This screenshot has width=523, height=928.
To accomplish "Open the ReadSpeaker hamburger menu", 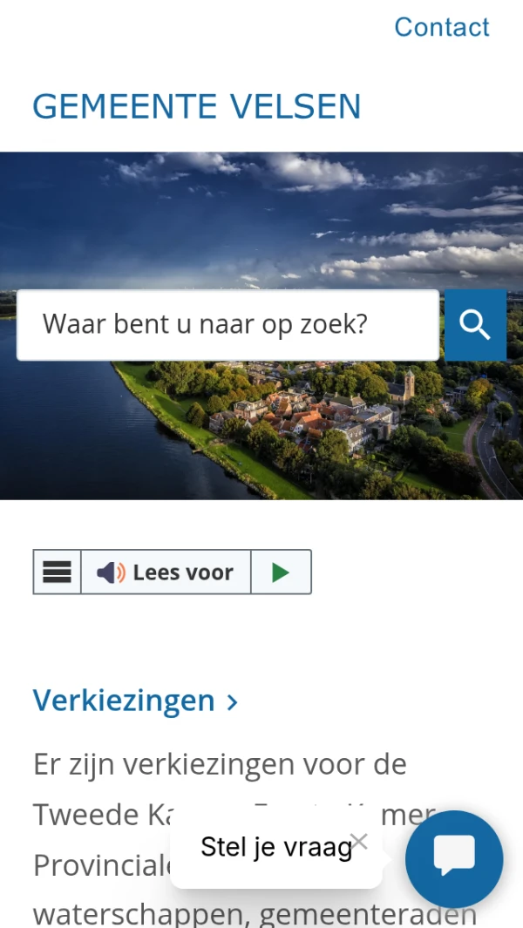I will pyautogui.click(x=57, y=572).
